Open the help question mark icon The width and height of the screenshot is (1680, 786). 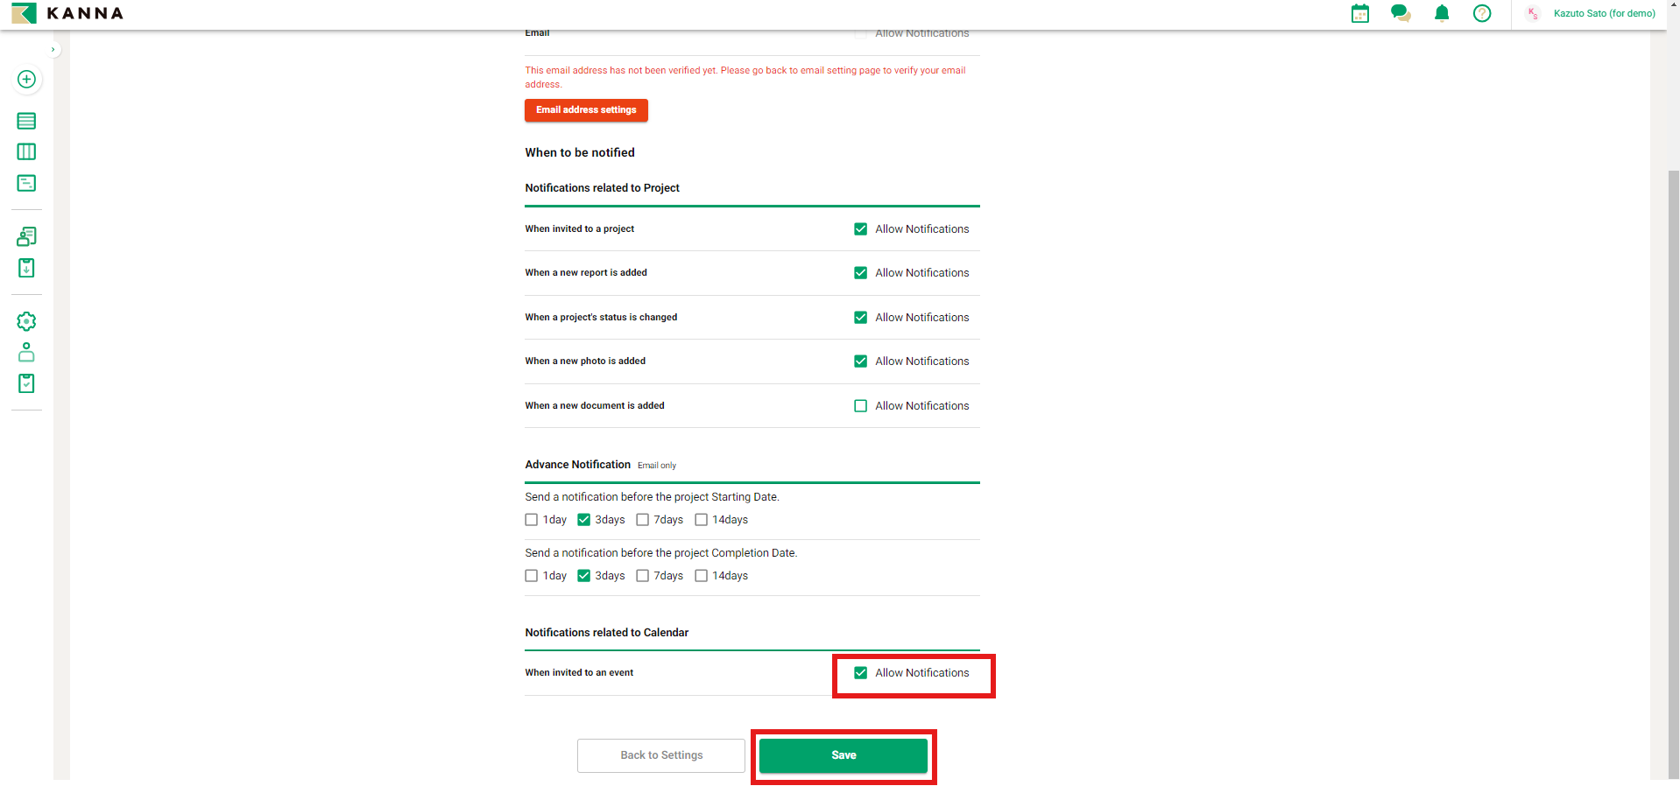1482,13
